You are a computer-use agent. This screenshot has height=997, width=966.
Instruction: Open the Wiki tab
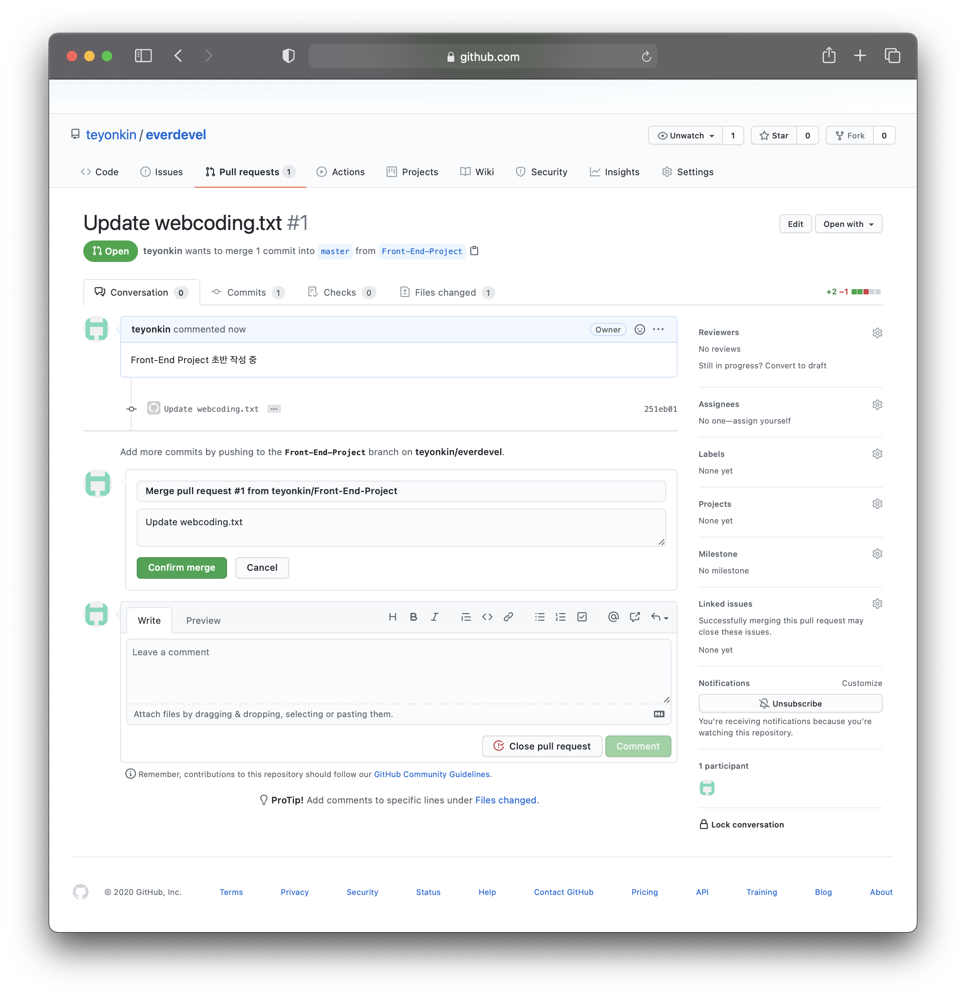pyautogui.click(x=477, y=172)
